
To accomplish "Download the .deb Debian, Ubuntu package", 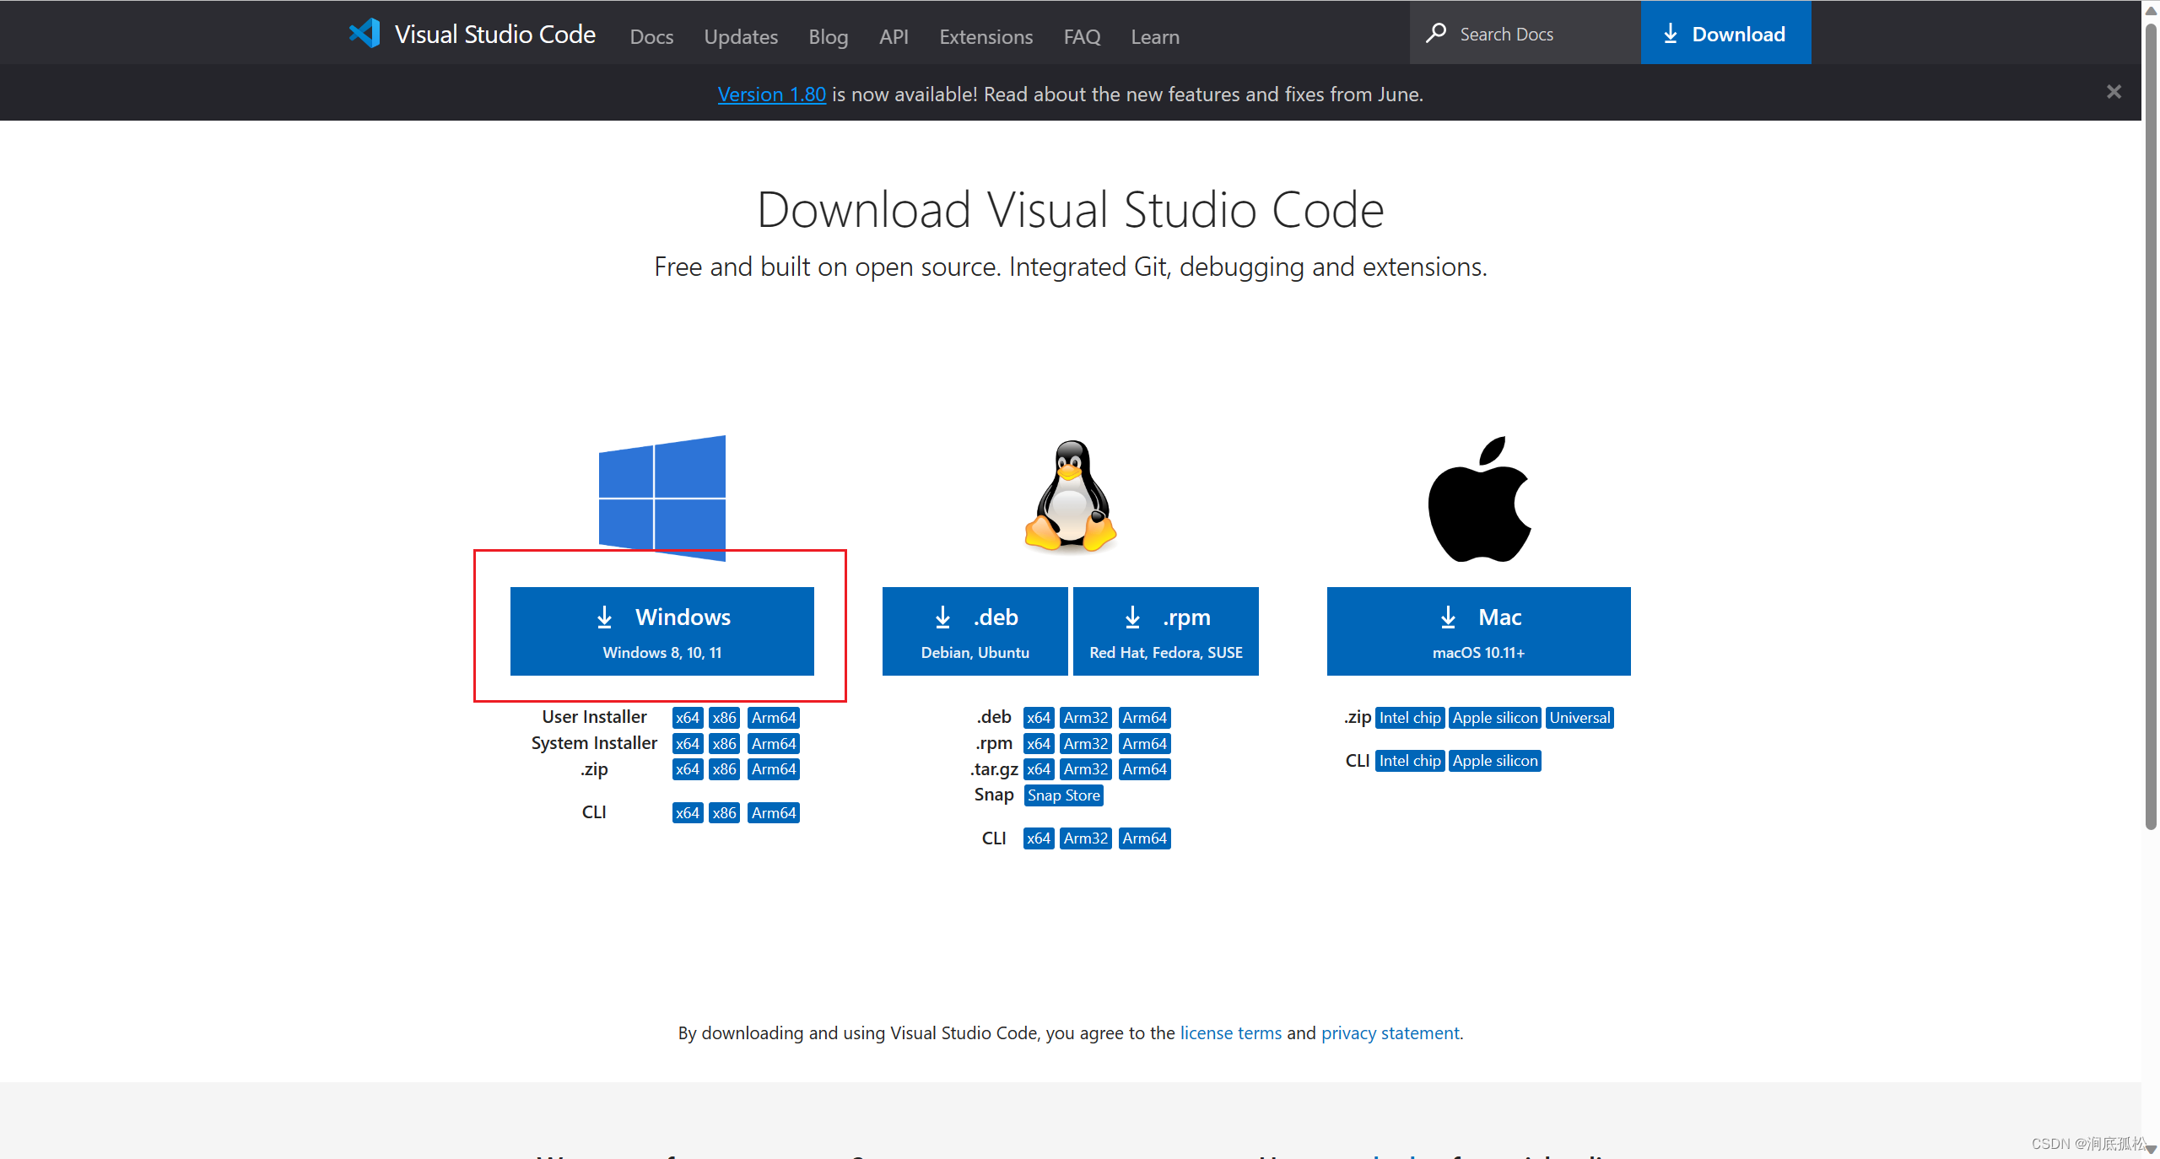I will pyautogui.click(x=975, y=631).
